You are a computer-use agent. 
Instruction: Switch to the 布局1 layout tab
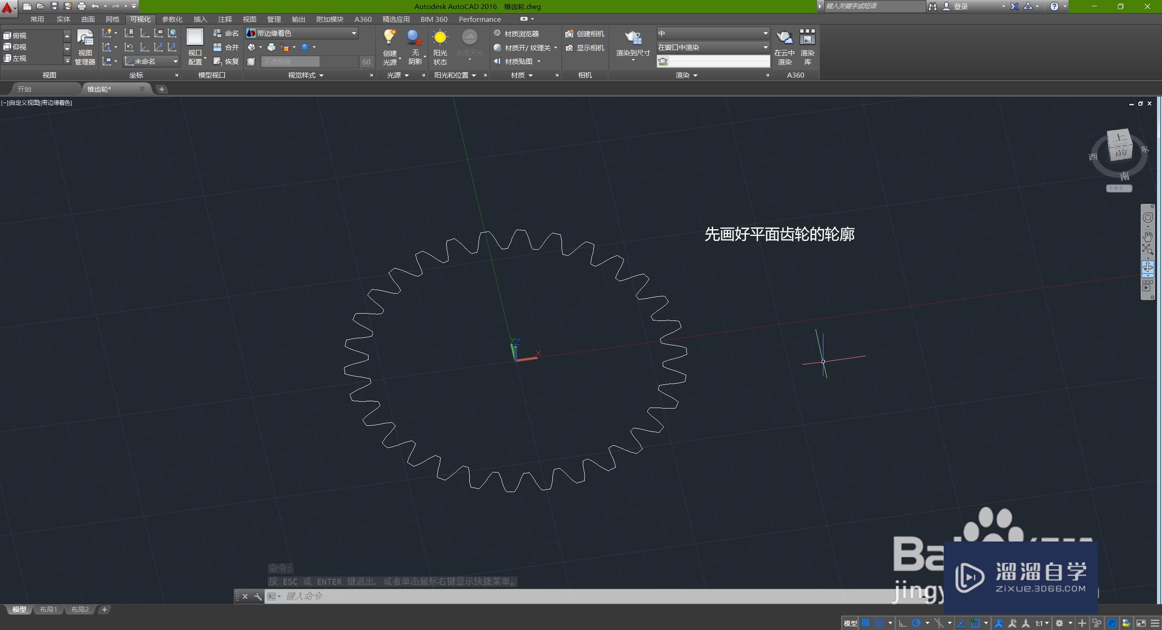[48, 609]
